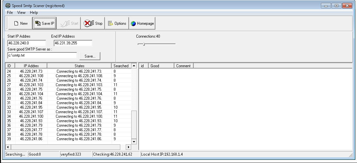Screen dimensions: 357x163
Task: Click the Start IP Address field
Action: 27,43
